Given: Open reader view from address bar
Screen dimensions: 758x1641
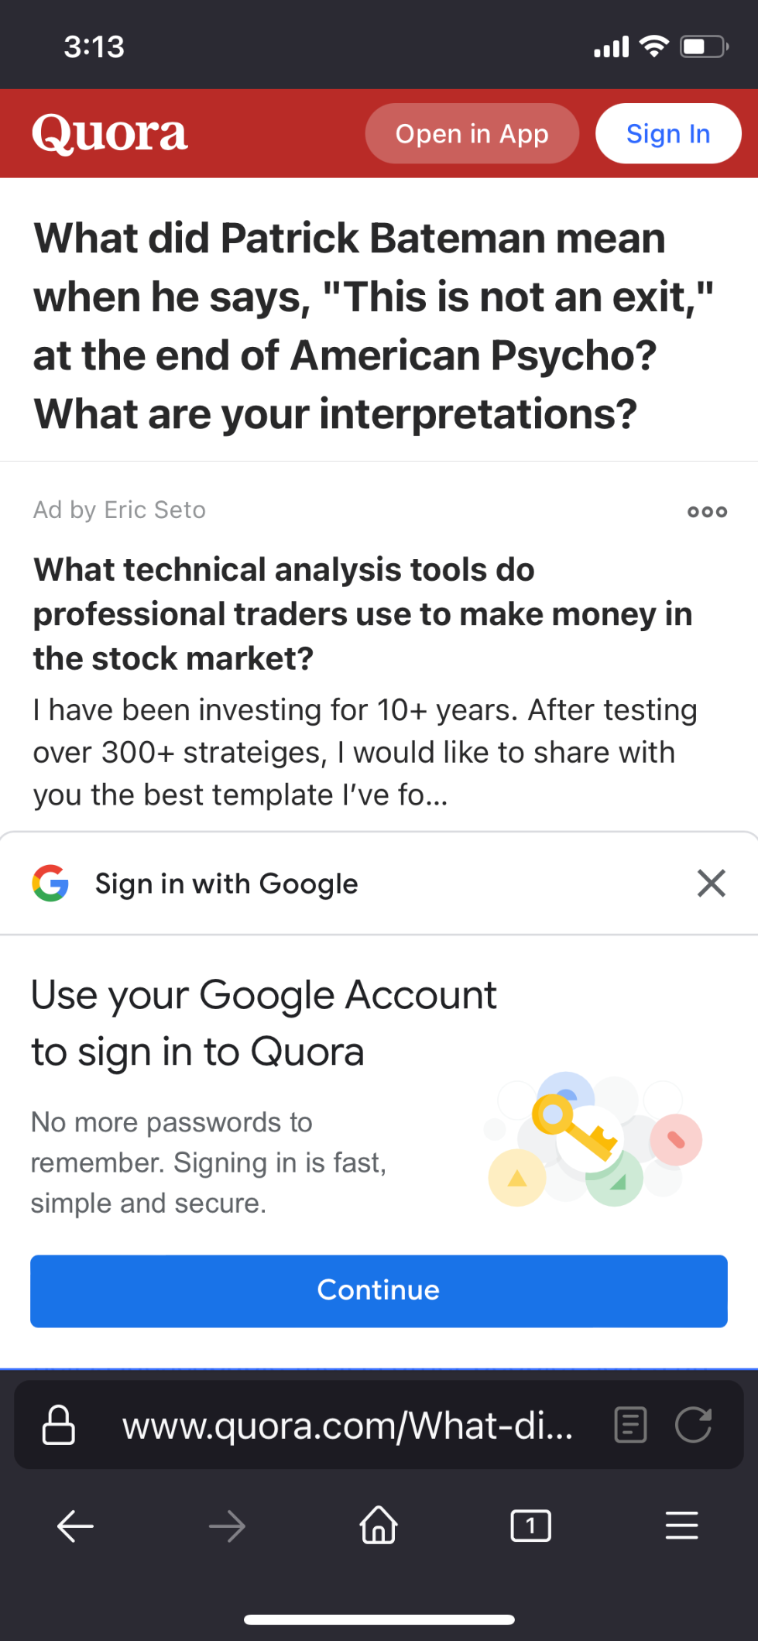Looking at the screenshot, I should pyautogui.click(x=630, y=1425).
